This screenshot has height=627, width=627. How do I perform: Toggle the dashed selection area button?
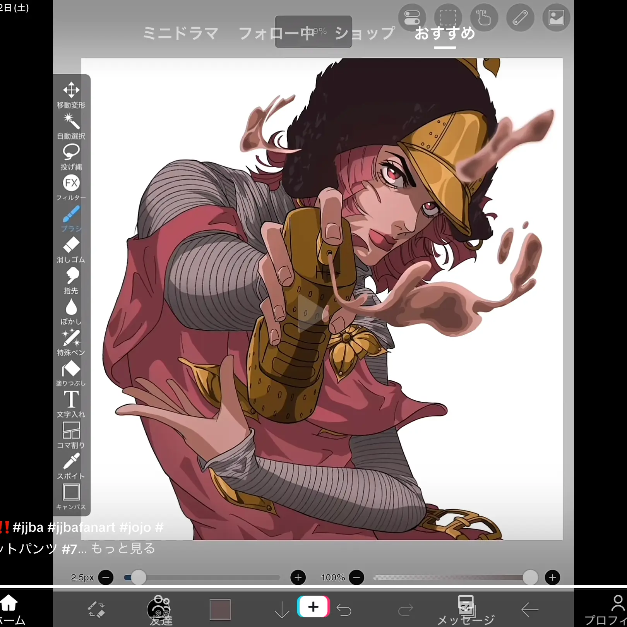[x=448, y=18]
